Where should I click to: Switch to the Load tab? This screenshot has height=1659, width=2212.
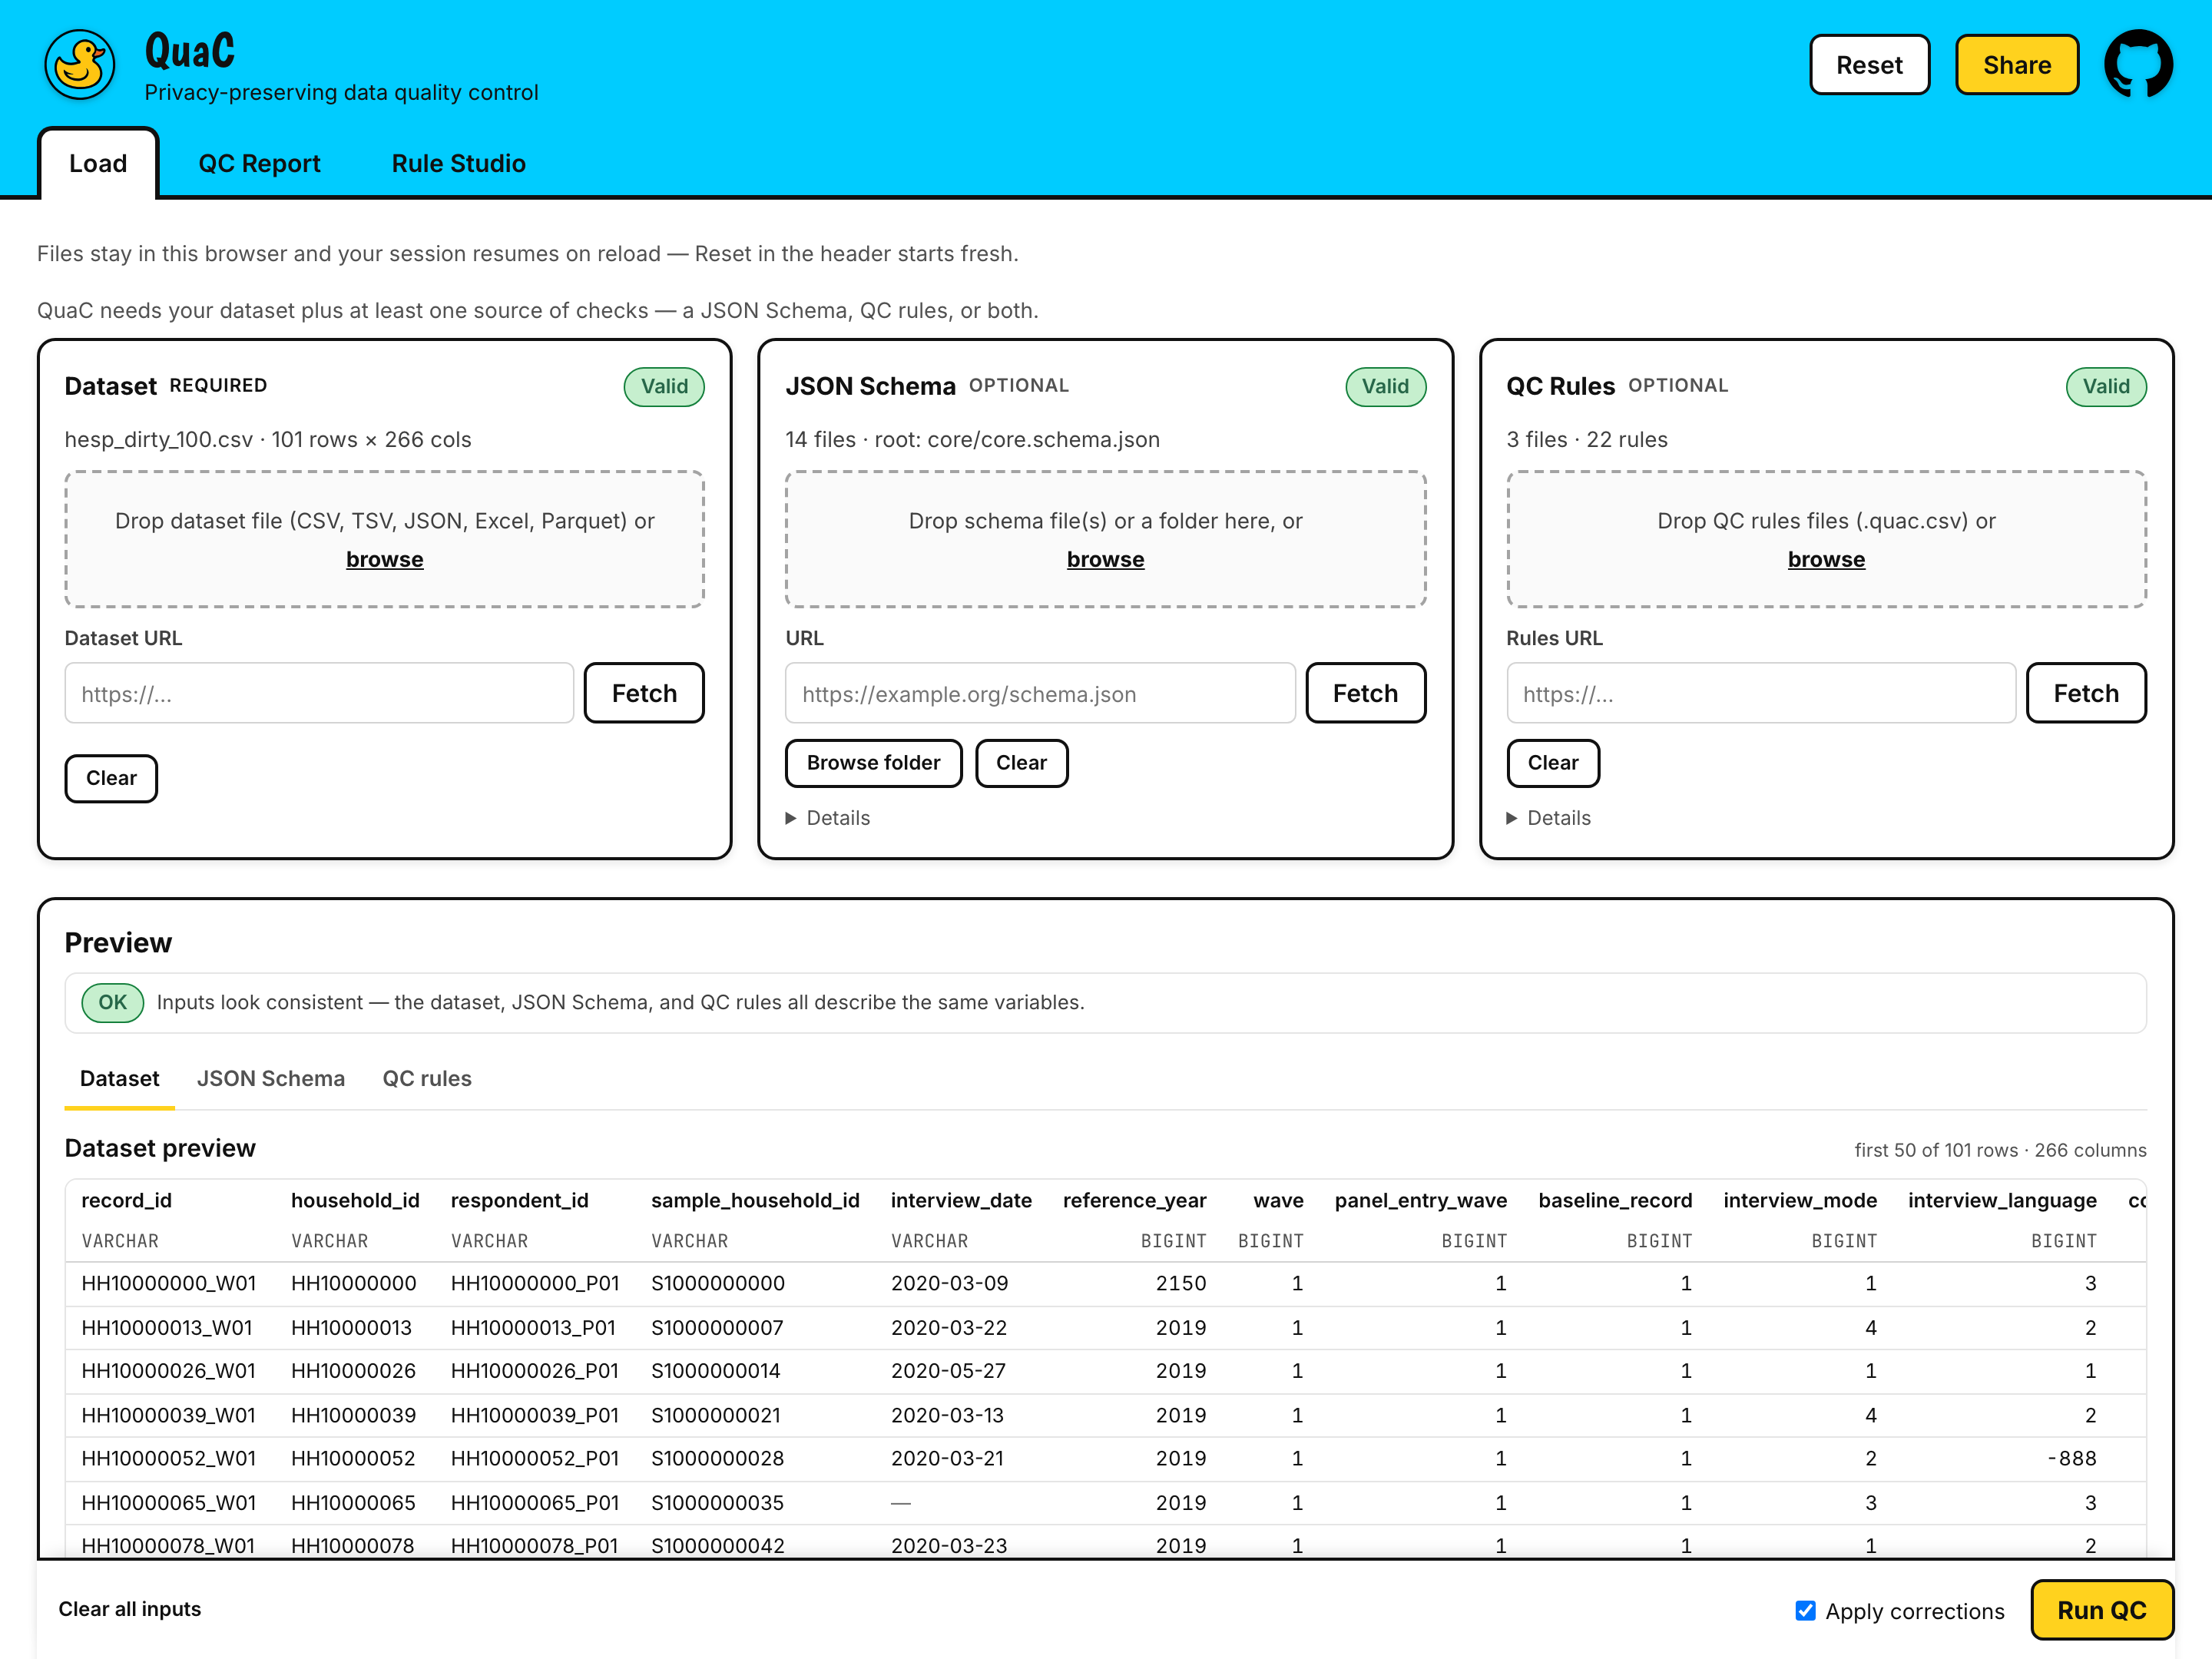(98, 163)
